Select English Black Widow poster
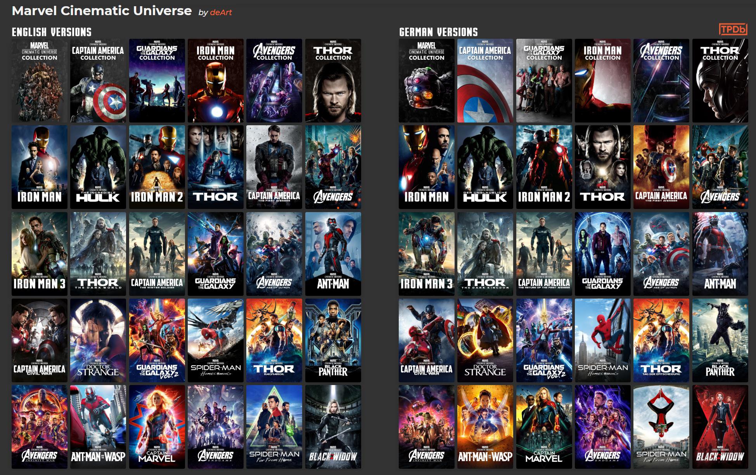This screenshot has width=756, height=475. click(333, 427)
